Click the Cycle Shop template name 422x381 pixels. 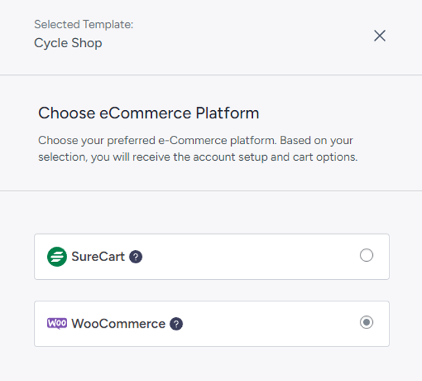[68, 43]
